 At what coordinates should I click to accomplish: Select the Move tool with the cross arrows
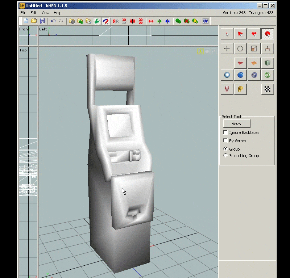click(227, 49)
